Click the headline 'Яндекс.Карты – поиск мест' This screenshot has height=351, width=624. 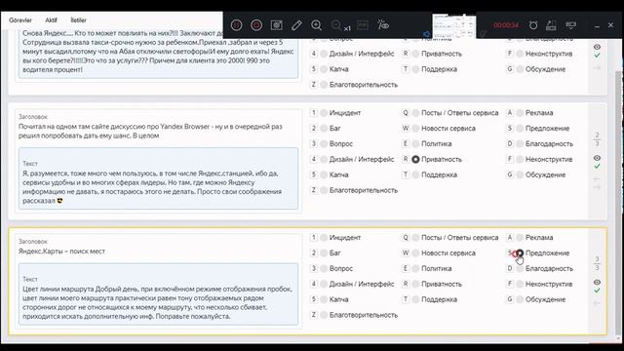(x=61, y=252)
